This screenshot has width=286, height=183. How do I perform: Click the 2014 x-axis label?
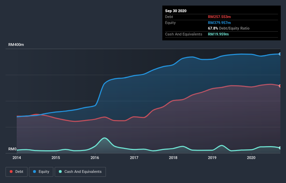click(17, 158)
